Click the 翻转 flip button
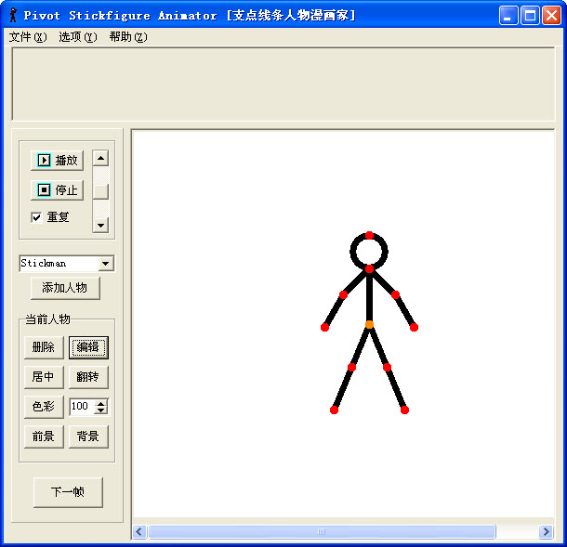Screen dimensions: 567x547 point(88,377)
